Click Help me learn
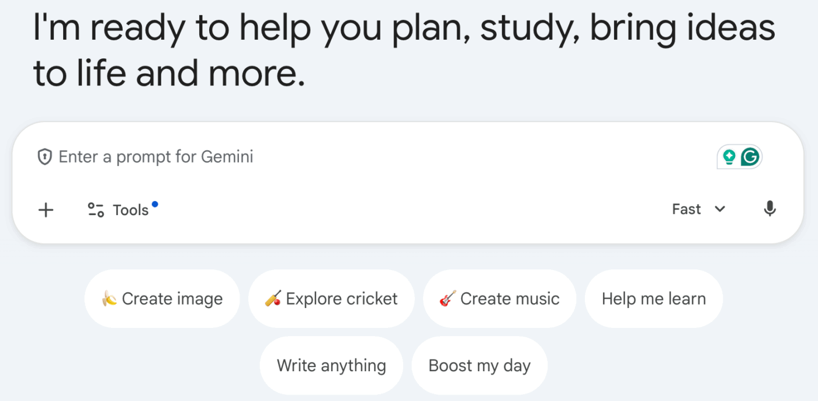 [653, 298]
